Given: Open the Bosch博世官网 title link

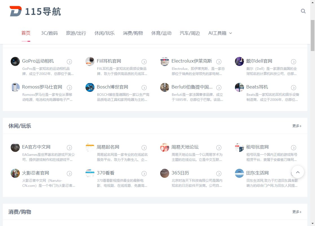Looking at the screenshot, I should coord(113,87).
